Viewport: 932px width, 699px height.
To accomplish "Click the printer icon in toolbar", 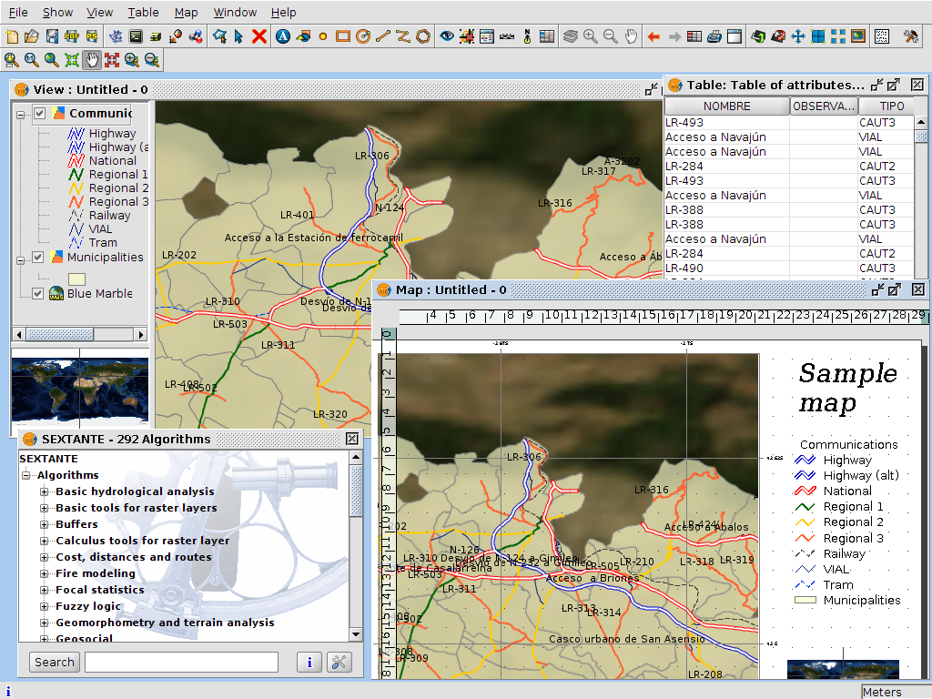I will click(714, 36).
